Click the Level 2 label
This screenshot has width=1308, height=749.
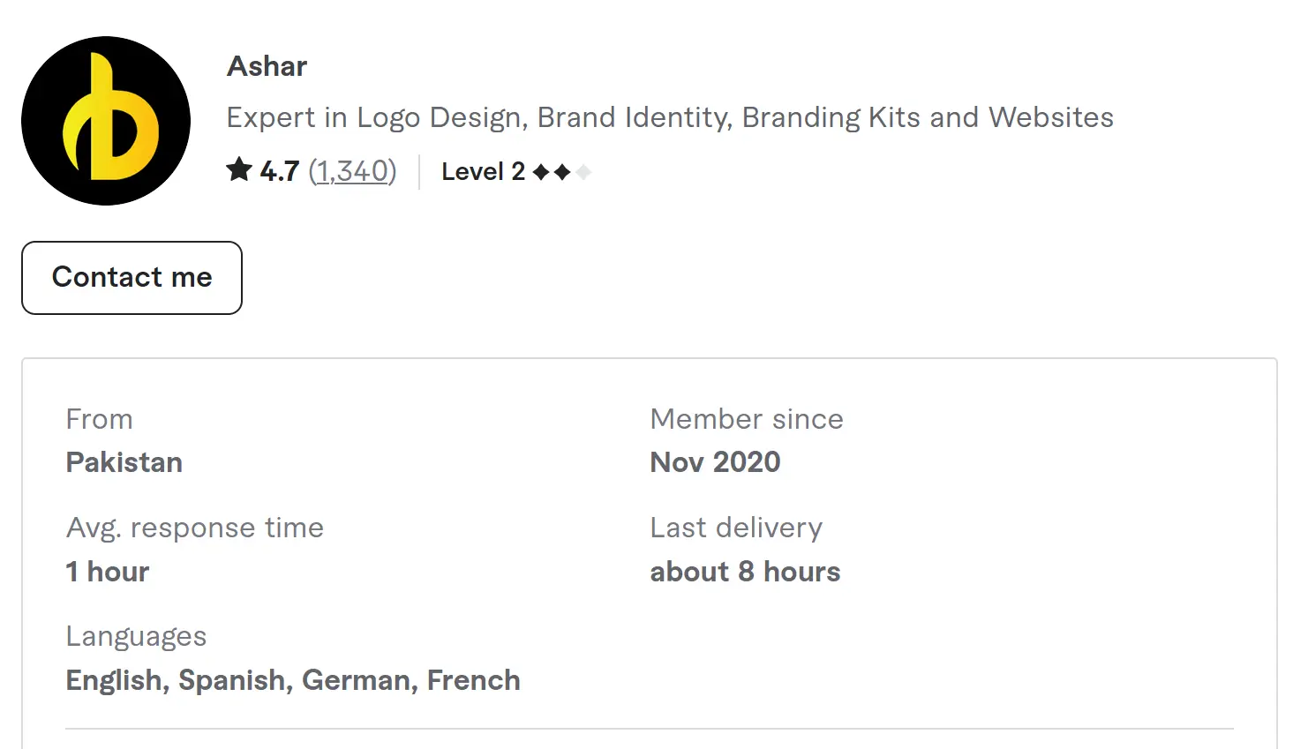click(x=483, y=171)
